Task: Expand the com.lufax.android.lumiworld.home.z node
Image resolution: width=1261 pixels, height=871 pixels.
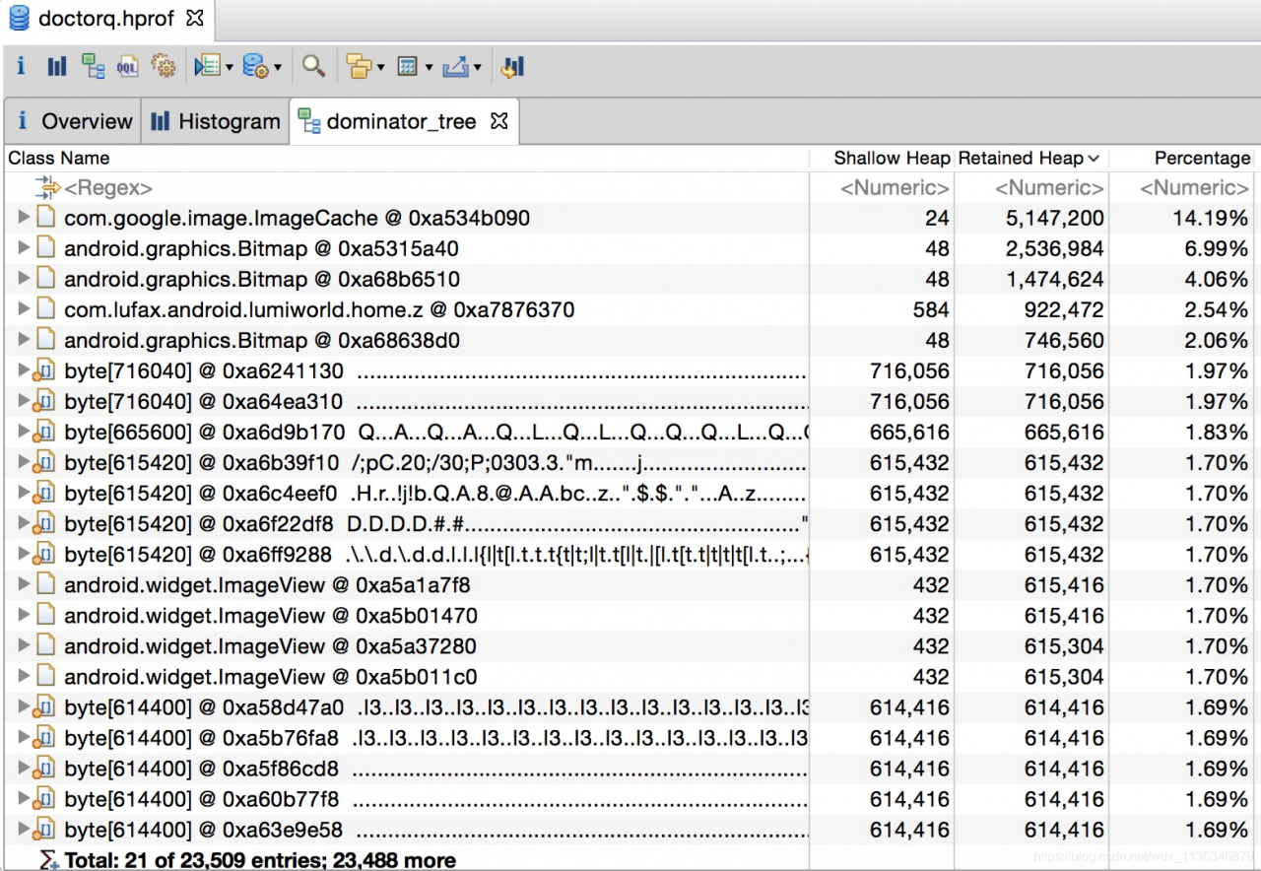Action: [25, 309]
